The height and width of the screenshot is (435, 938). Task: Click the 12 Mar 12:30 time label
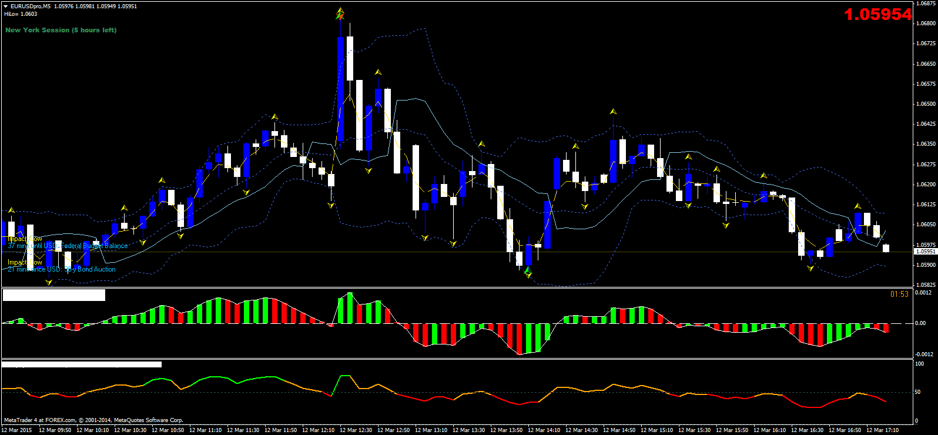(356, 430)
